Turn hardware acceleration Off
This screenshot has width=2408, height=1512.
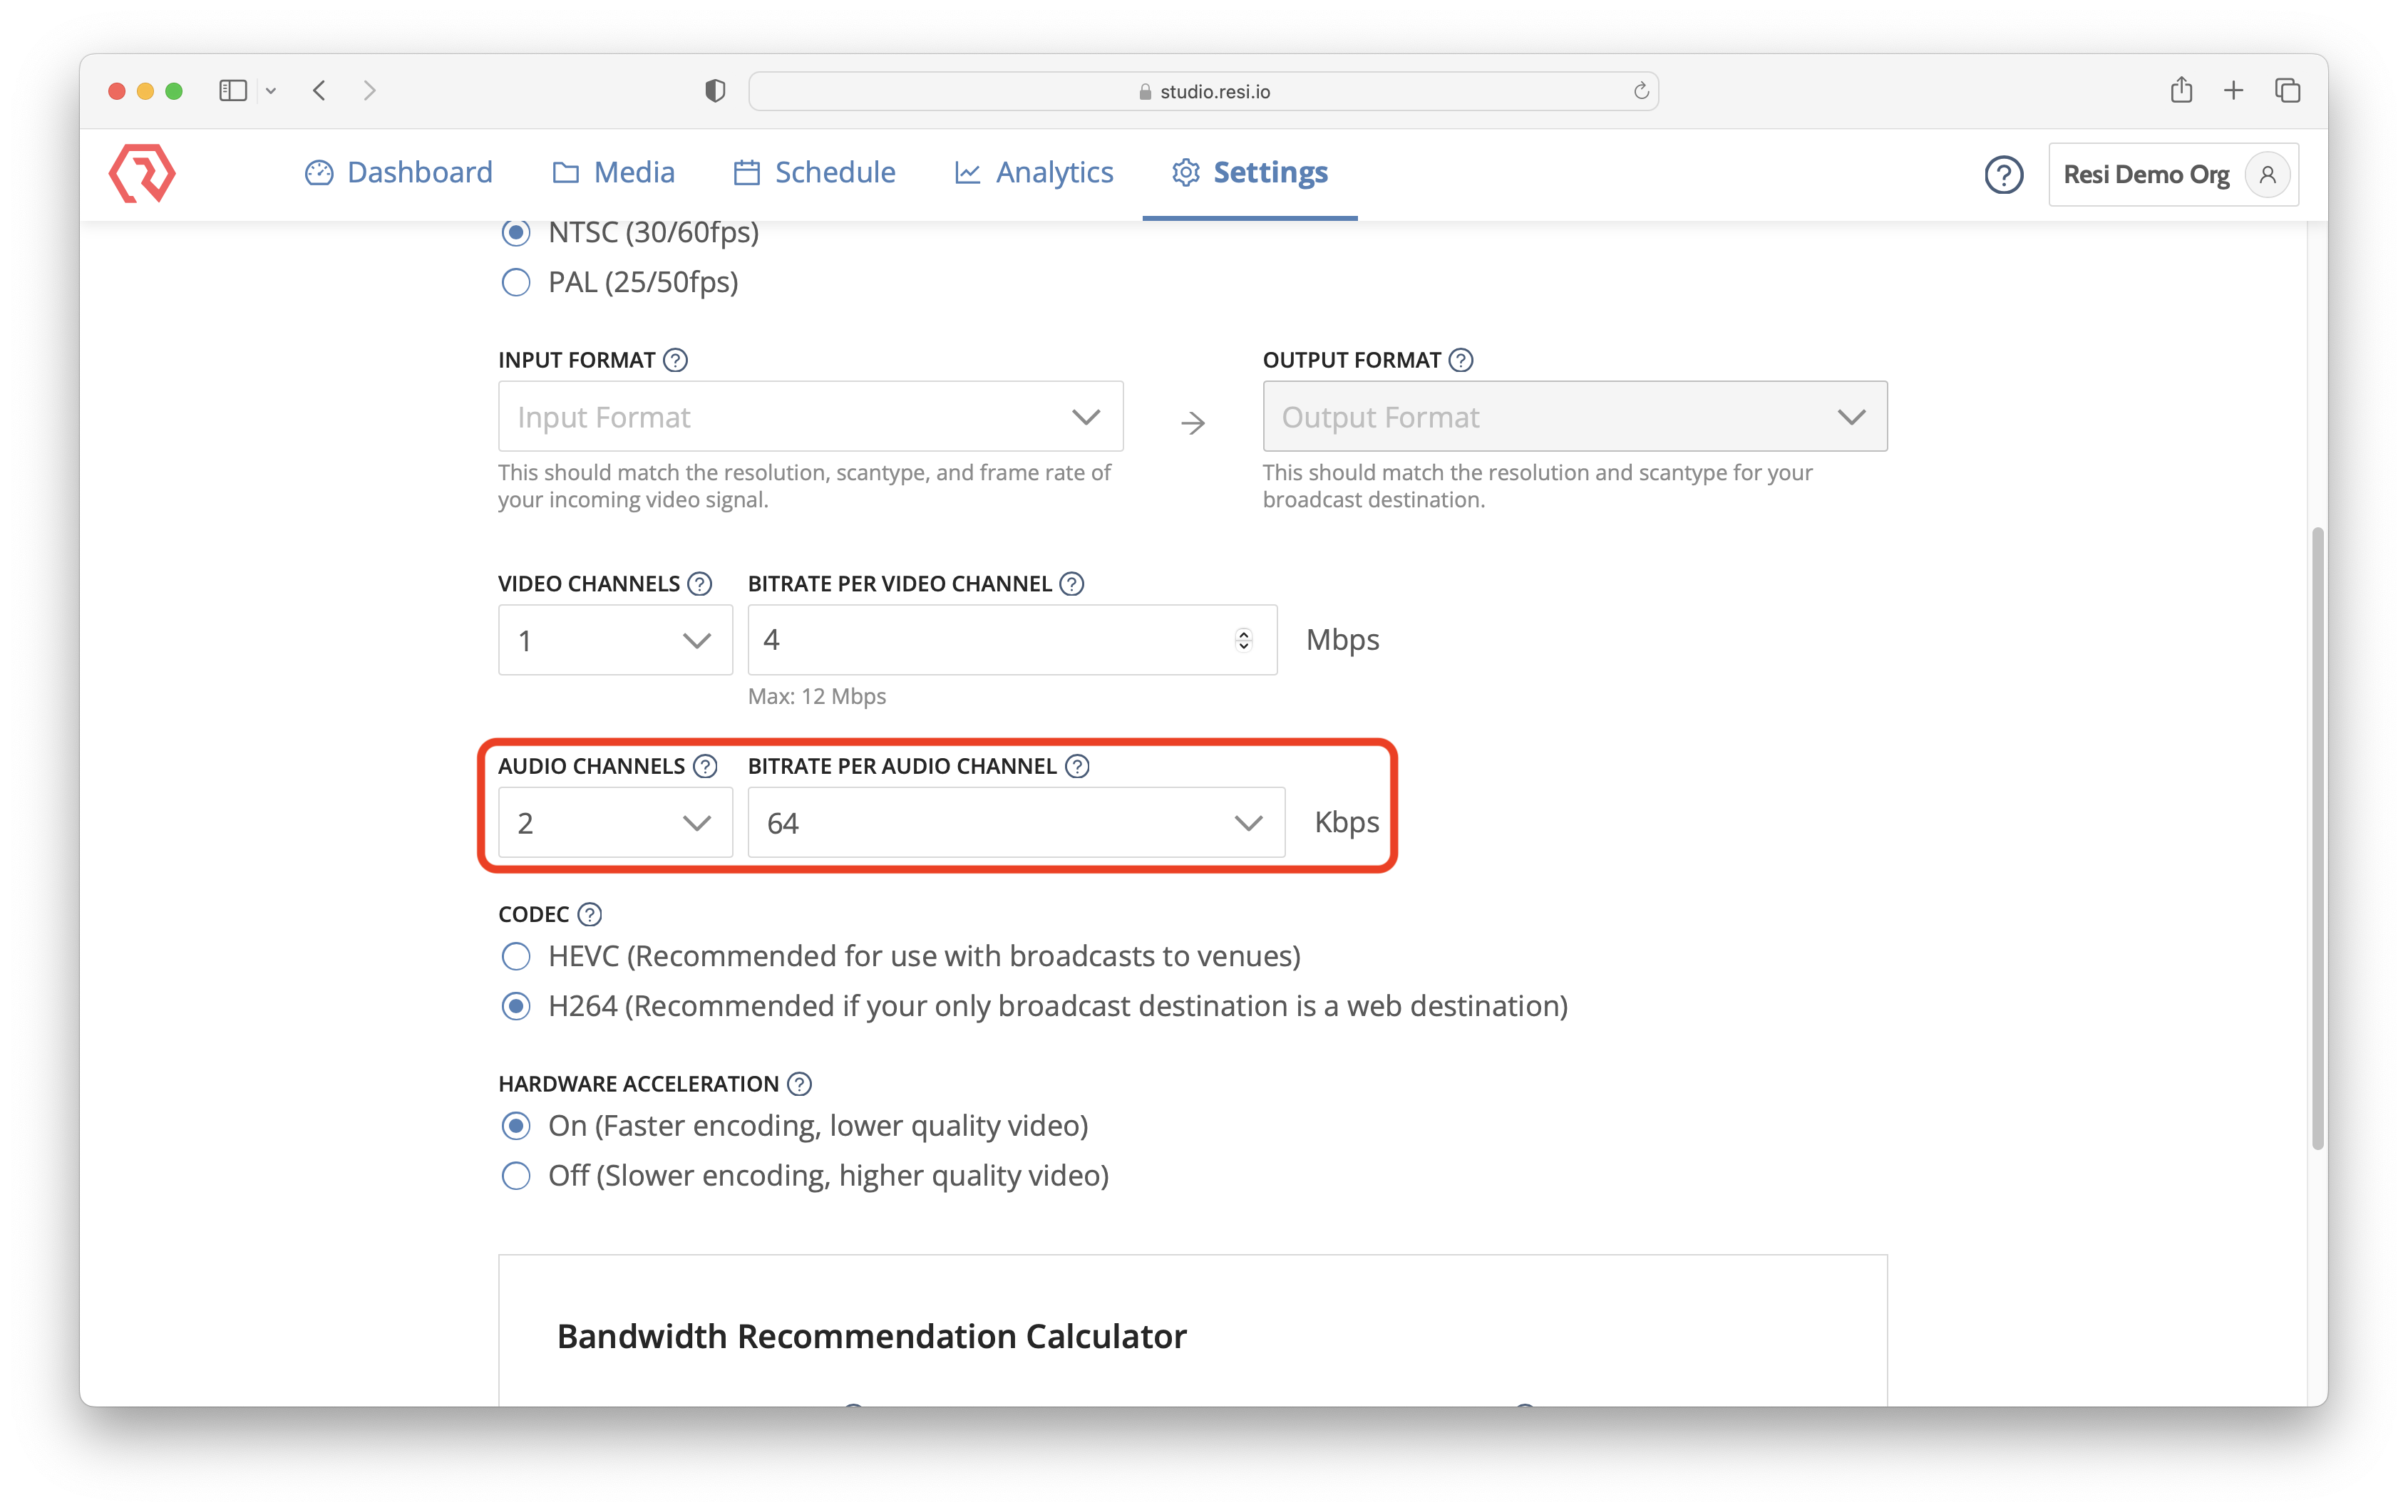click(516, 1176)
